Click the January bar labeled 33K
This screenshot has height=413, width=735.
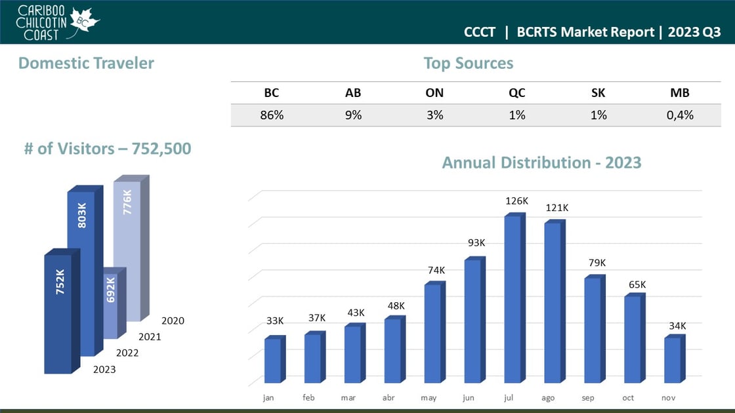click(272, 360)
